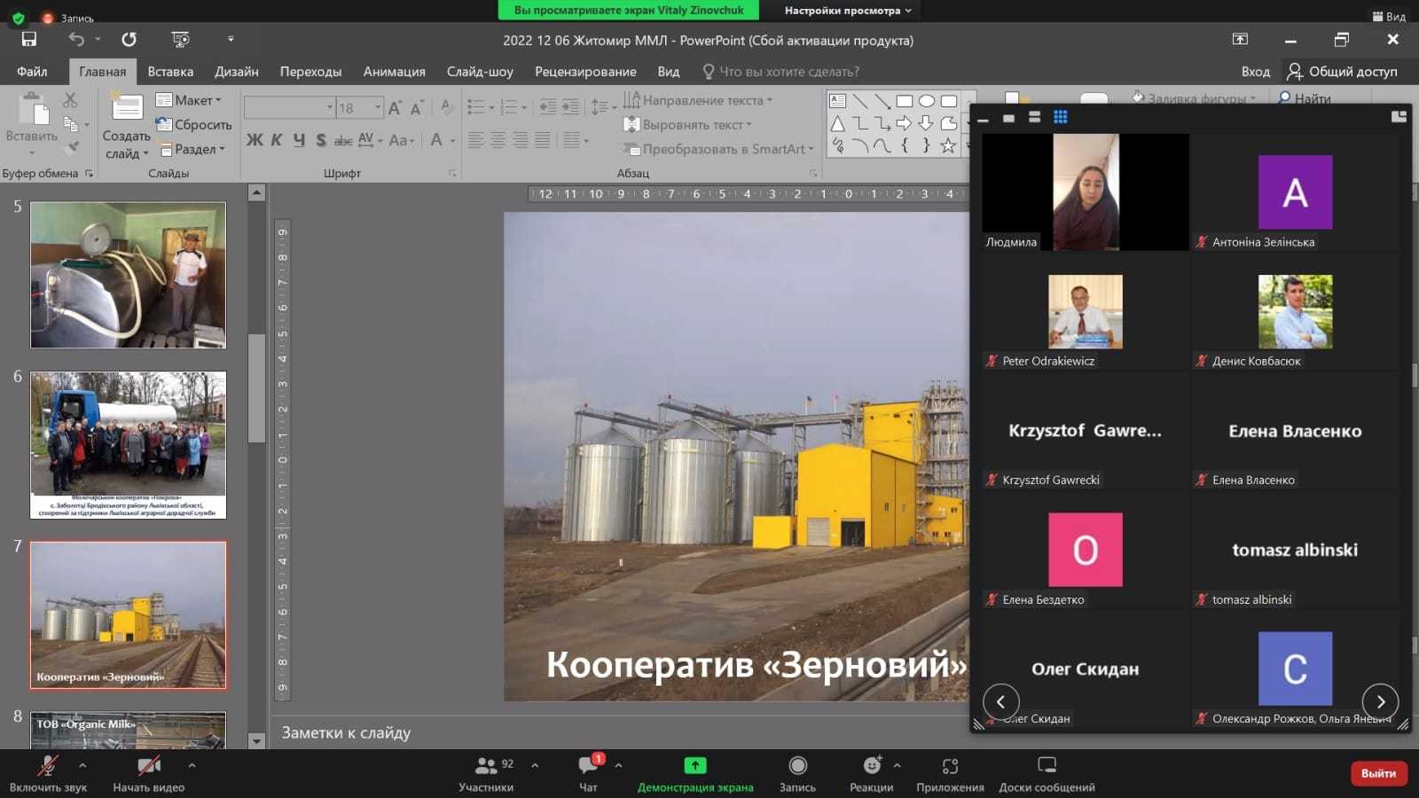Open the Chat panel icon

(x=588, y=766)
